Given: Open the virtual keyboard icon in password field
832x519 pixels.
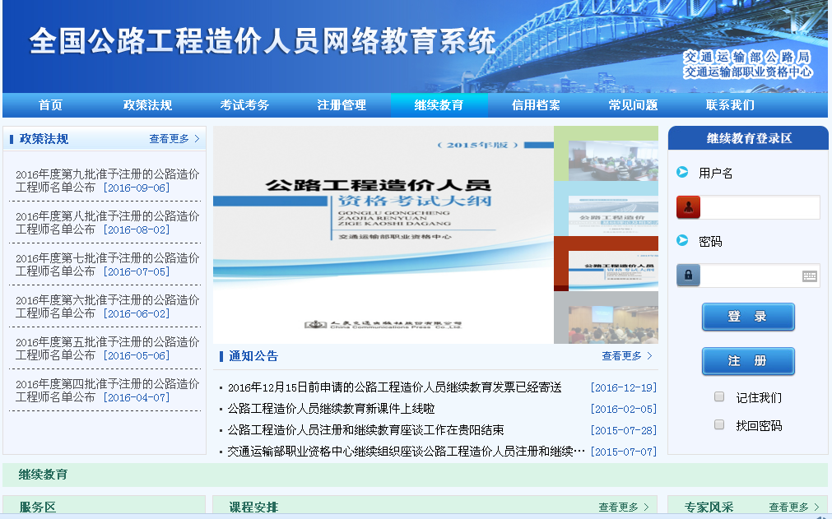Looking at the screenshot, I should [810, 276].
